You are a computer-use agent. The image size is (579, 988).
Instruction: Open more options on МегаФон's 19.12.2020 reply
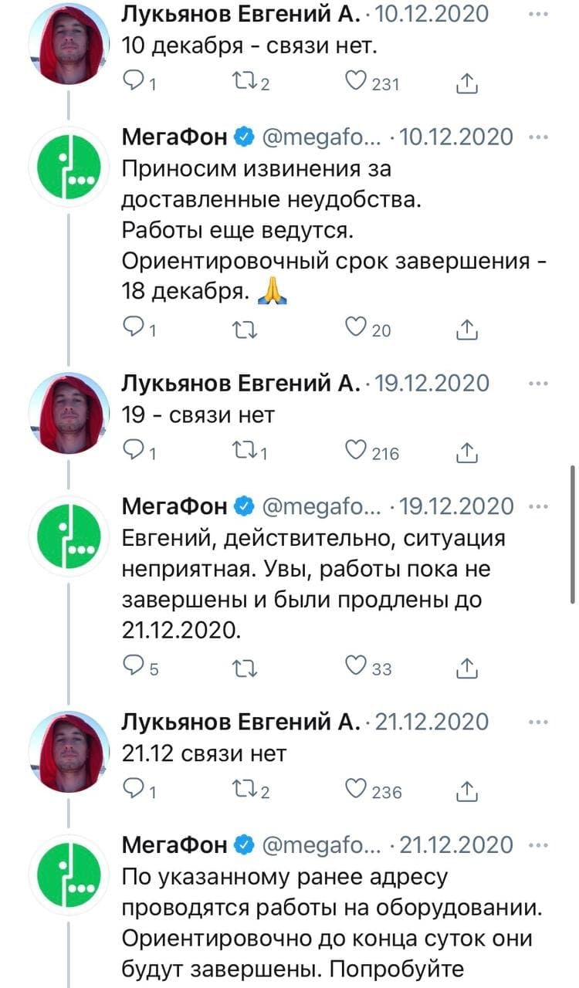538,506
